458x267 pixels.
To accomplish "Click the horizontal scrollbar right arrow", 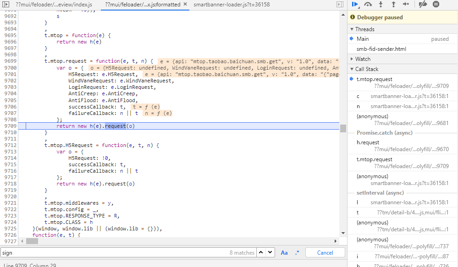I will [x=336, y=241].
